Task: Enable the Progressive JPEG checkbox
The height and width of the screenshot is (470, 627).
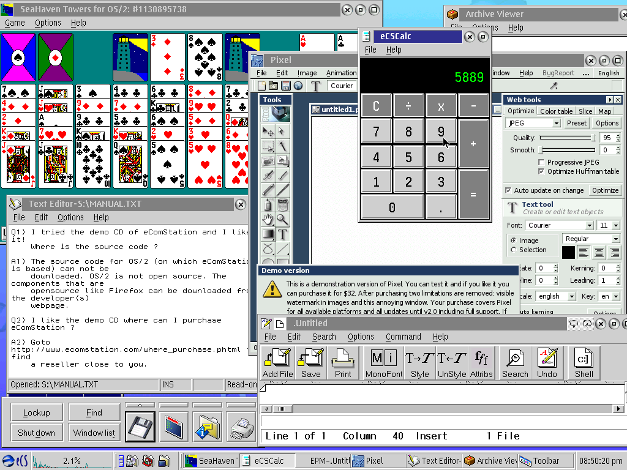Action: (x=541, y=162)
